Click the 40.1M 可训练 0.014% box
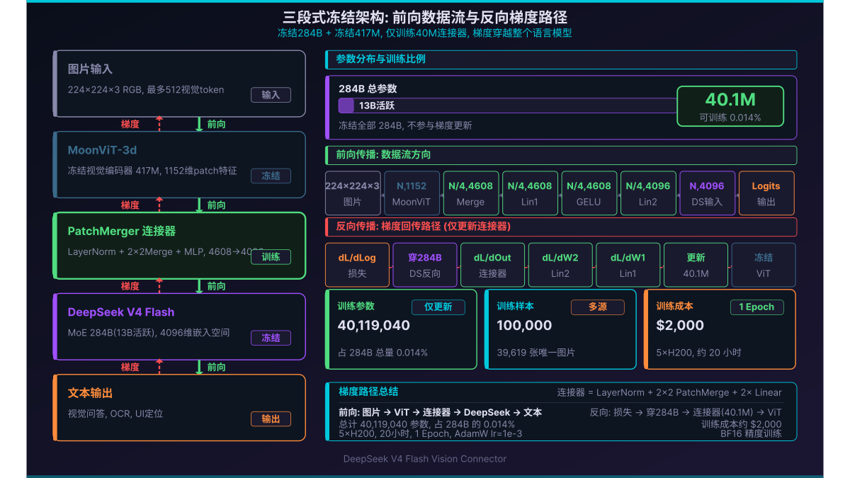 730,106
